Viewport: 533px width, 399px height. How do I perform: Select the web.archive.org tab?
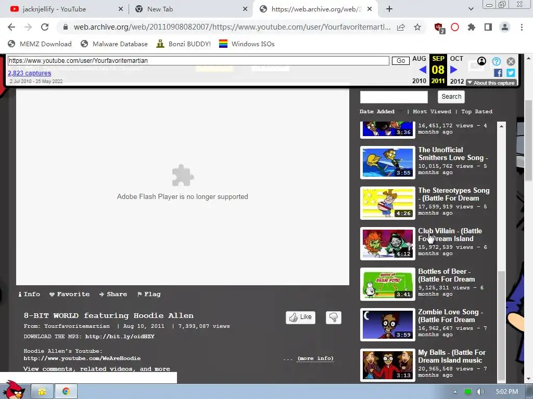(316, 9)
